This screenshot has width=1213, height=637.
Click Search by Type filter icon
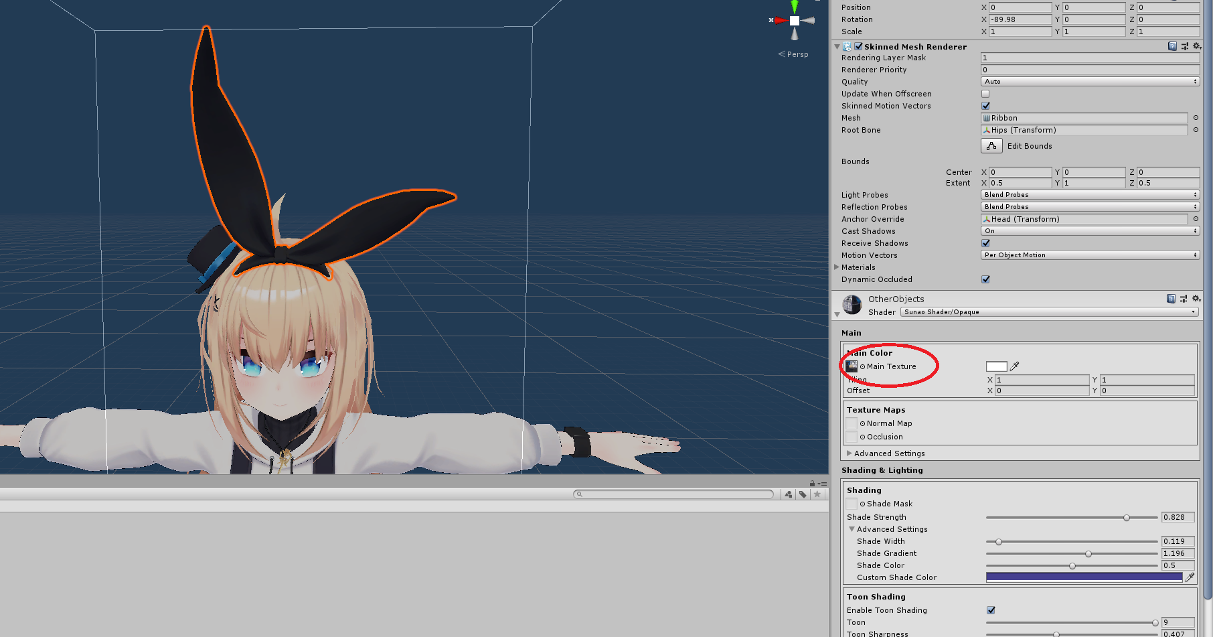click(x=789, y=494)
